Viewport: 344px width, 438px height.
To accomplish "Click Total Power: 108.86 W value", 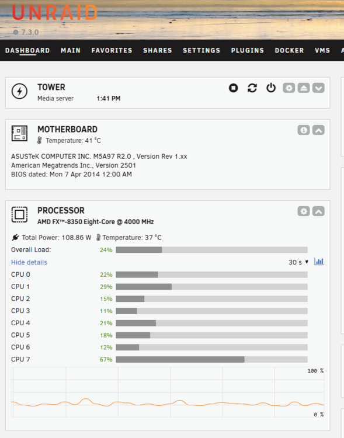I will (57, 238).
